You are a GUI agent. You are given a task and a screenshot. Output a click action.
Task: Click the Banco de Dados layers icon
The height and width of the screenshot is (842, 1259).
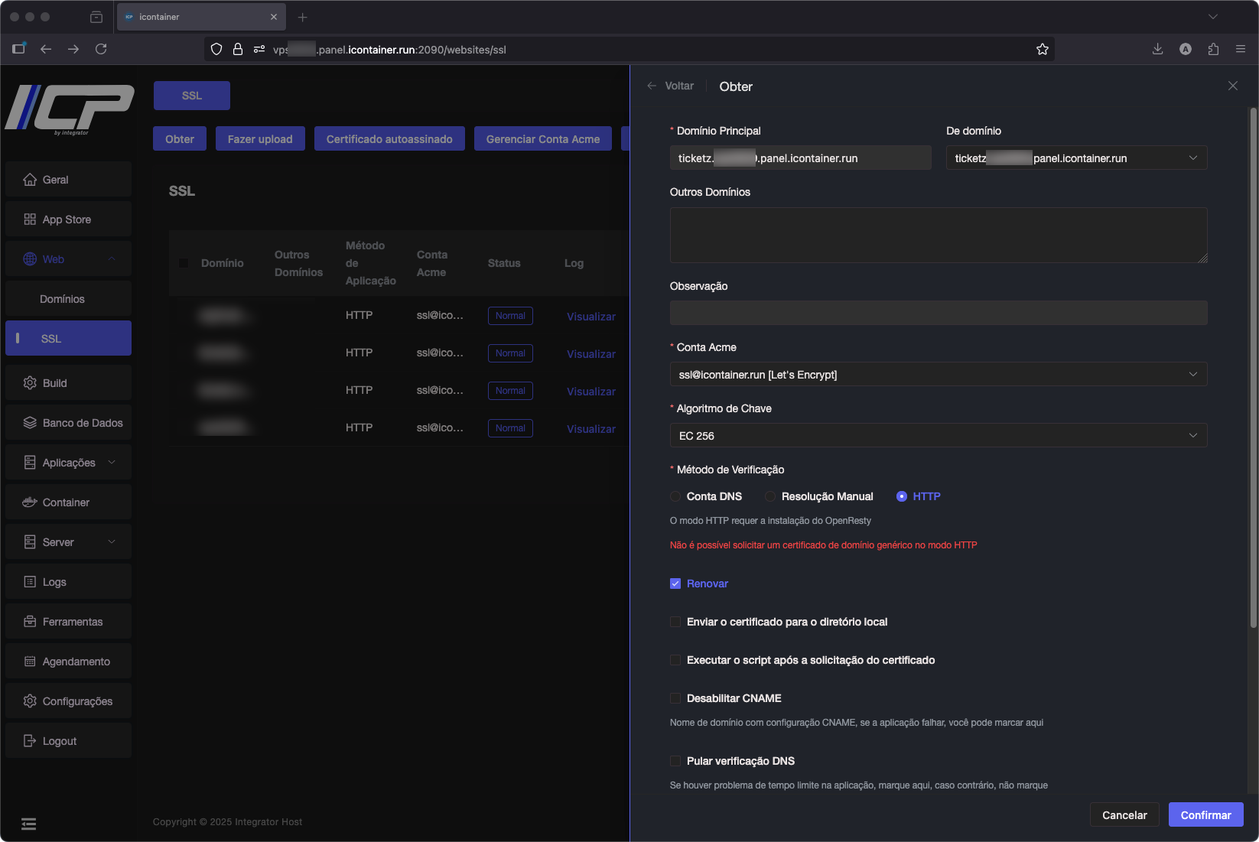pos(30,423)
